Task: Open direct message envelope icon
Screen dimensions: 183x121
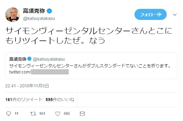Action: [x=82, y=114]
